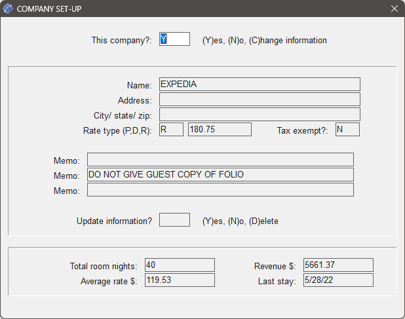Click the '(Y)es, (N)o, (D)elete' hint text

(240, 221)
